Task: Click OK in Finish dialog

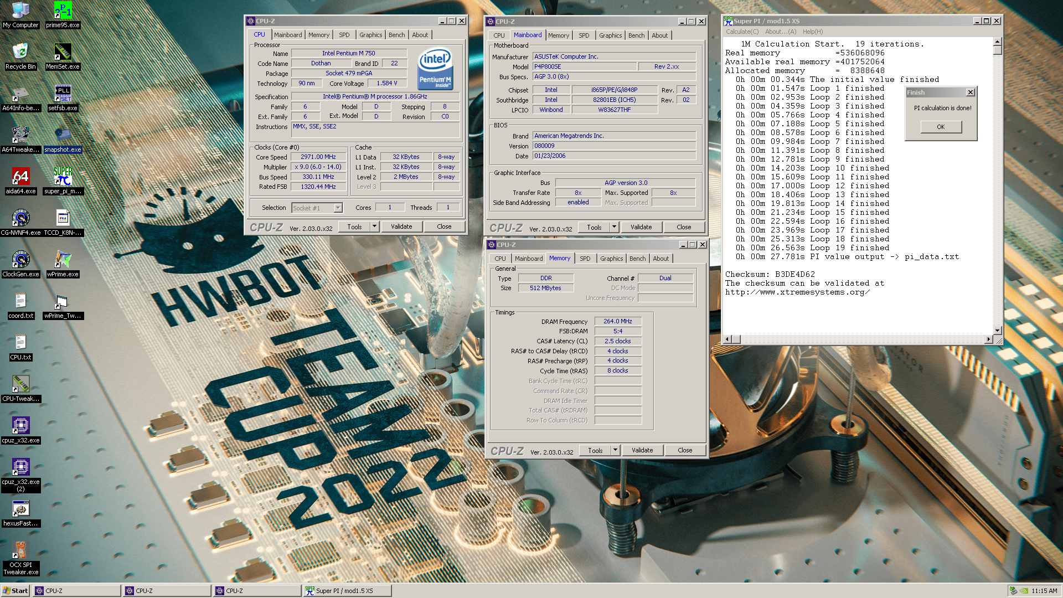Action: coord(941,127)
